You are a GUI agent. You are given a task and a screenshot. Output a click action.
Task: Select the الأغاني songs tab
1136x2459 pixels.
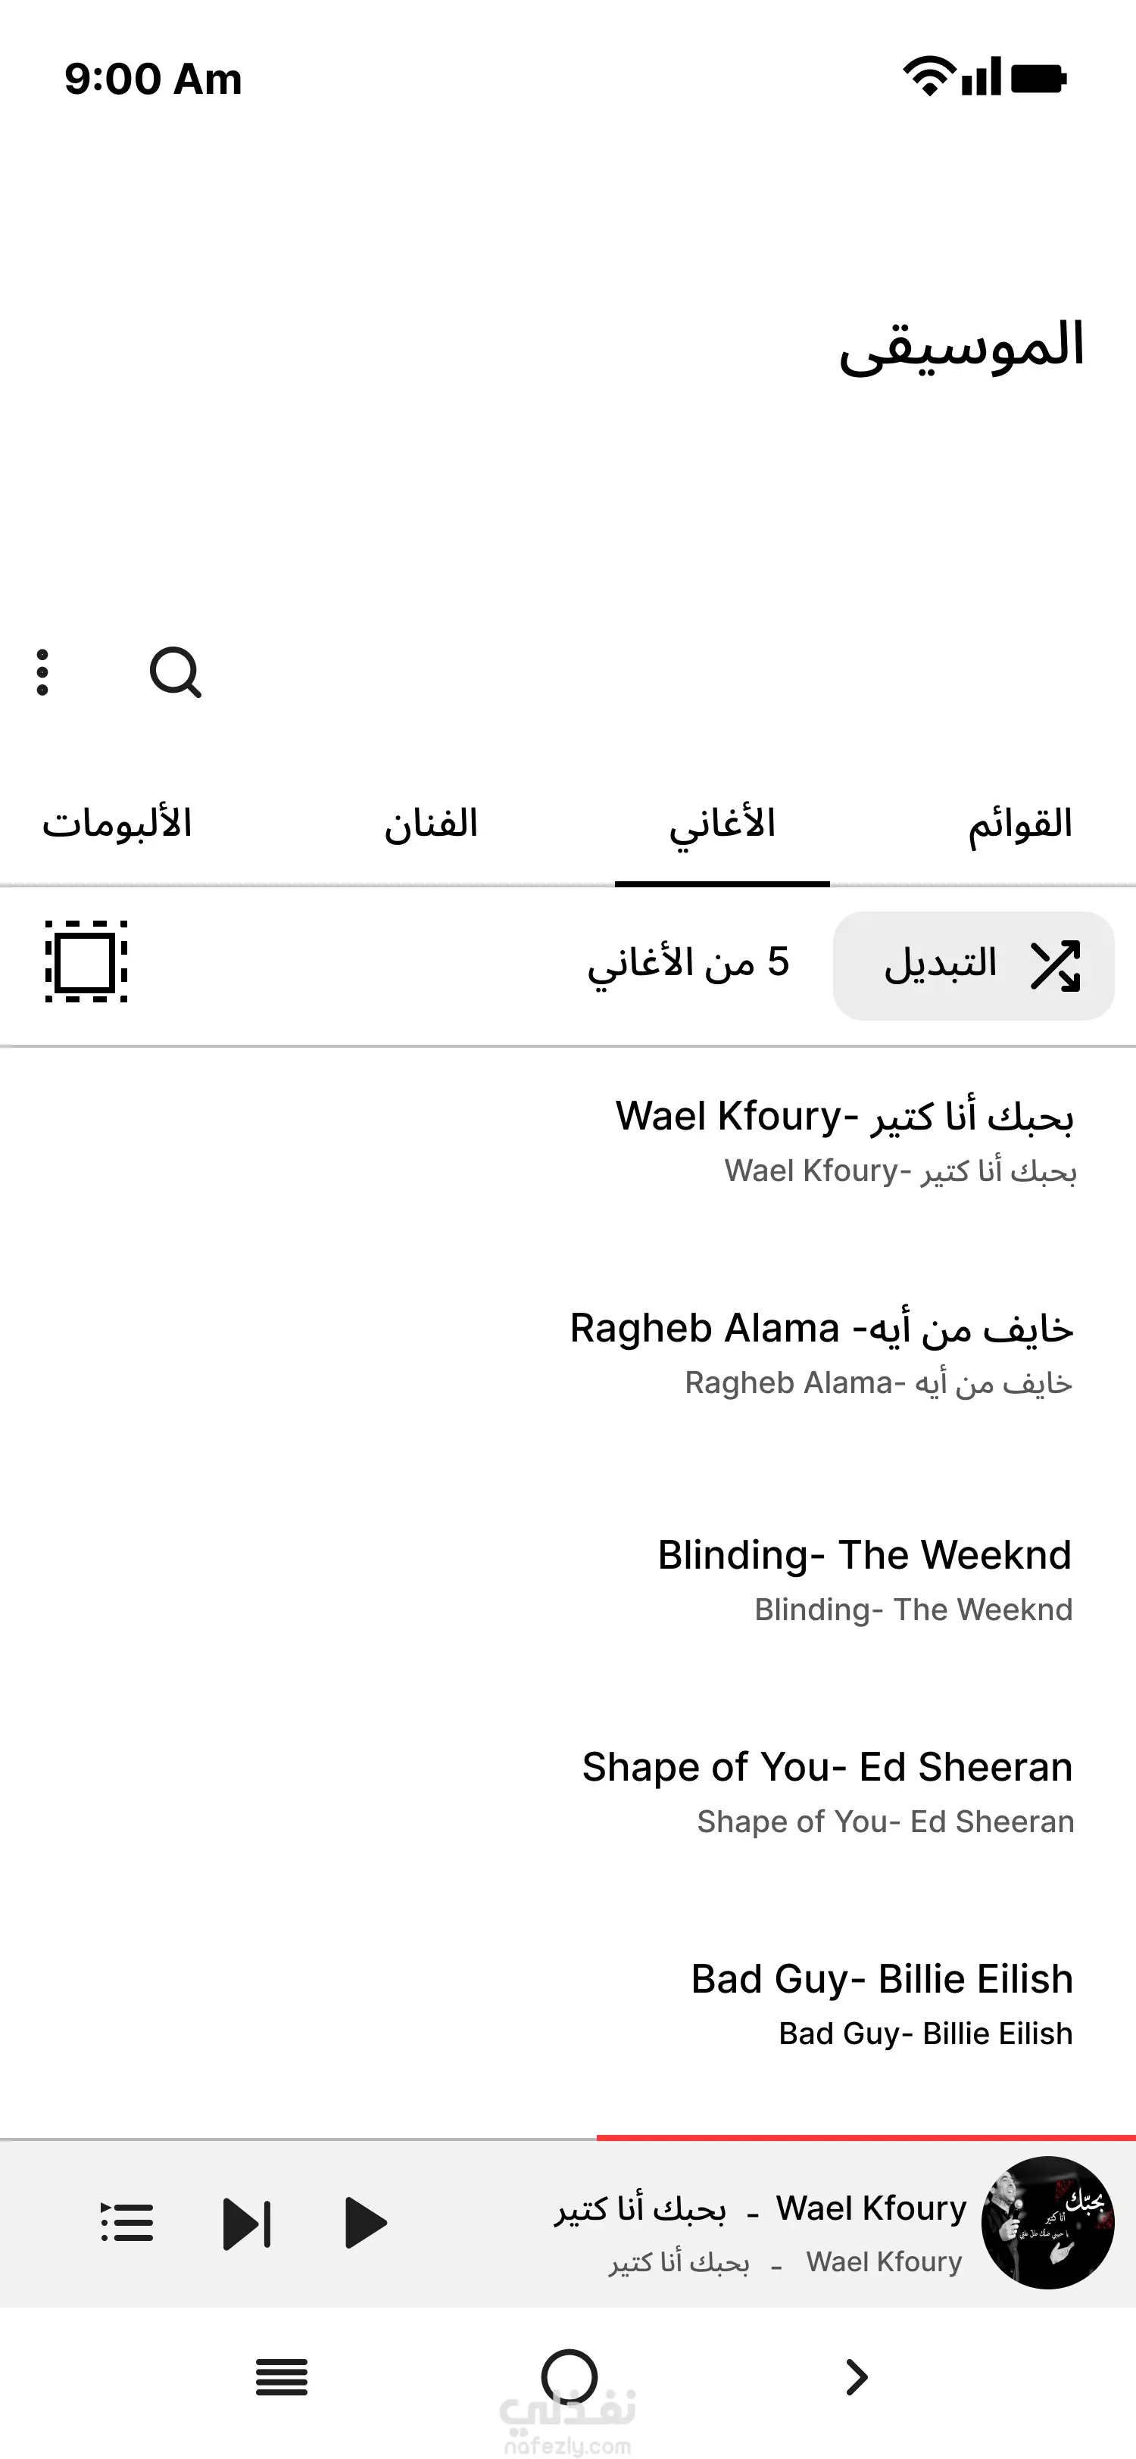pos(722,824)
